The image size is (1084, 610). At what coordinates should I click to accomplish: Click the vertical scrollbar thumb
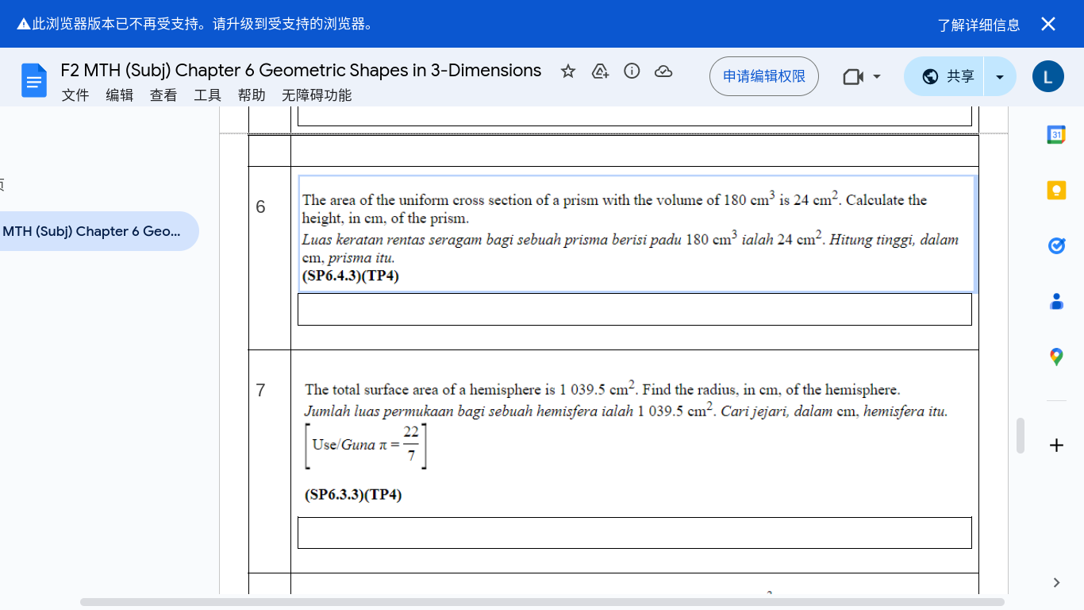coord(1021,435)
